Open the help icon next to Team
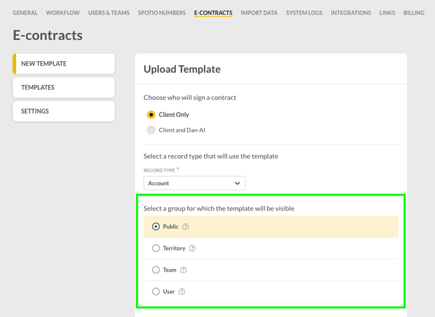The height and width of the screenshot is (317, 435). click(x=183, y=270)
